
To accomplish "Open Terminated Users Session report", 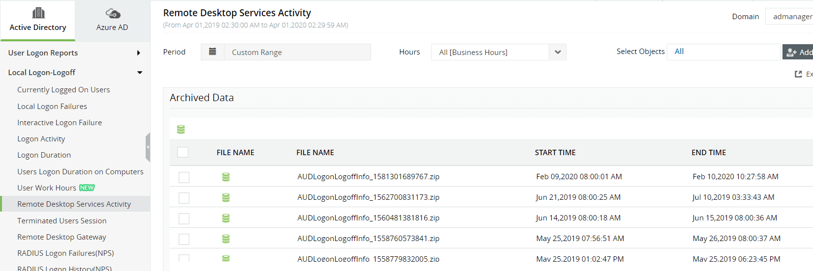I will (x=62, y=221).
